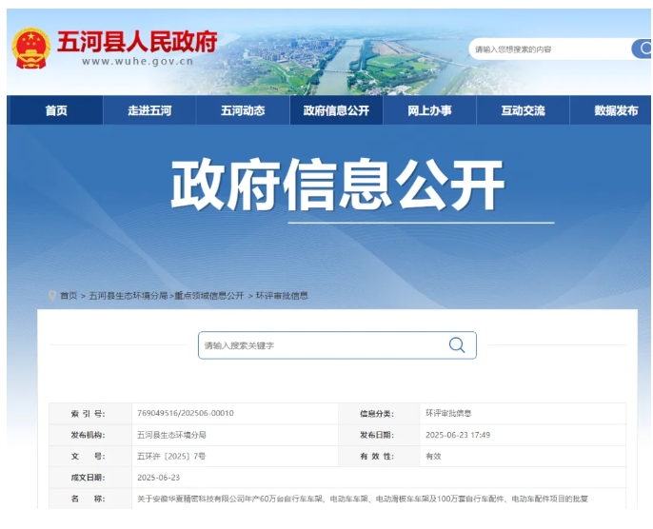This screenshot has width=653, height=529.
Task: Click the 五河县人民政府 site title
Action: [137, 41]
